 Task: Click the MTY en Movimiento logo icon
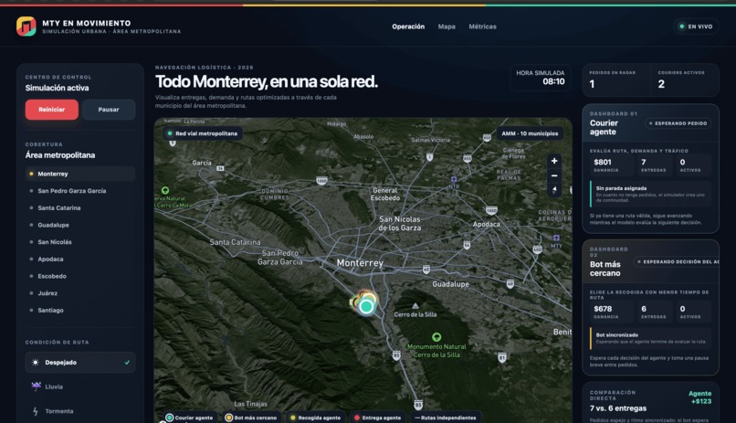[x=26, y=26]
